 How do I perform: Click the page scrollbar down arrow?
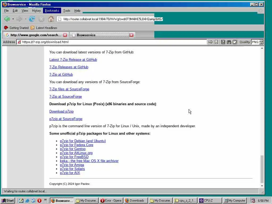(x=262, y=186)
